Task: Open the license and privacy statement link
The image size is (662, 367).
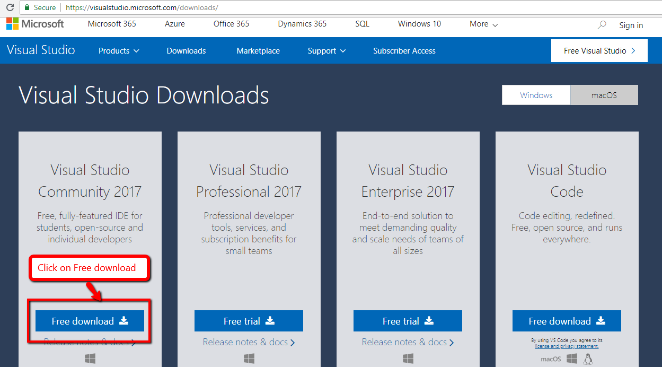Action: point(566,346)
